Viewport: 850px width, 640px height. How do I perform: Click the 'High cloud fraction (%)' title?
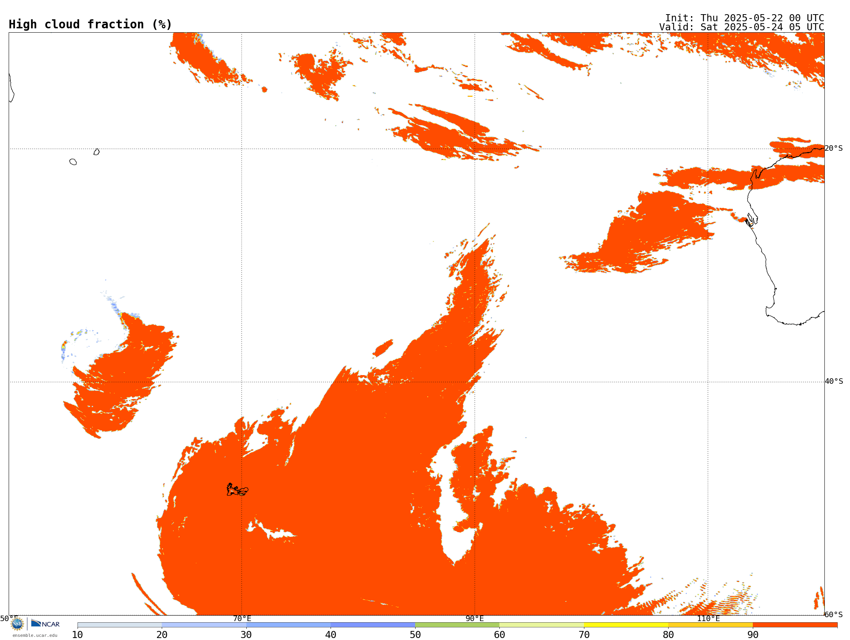pos(91,24)
